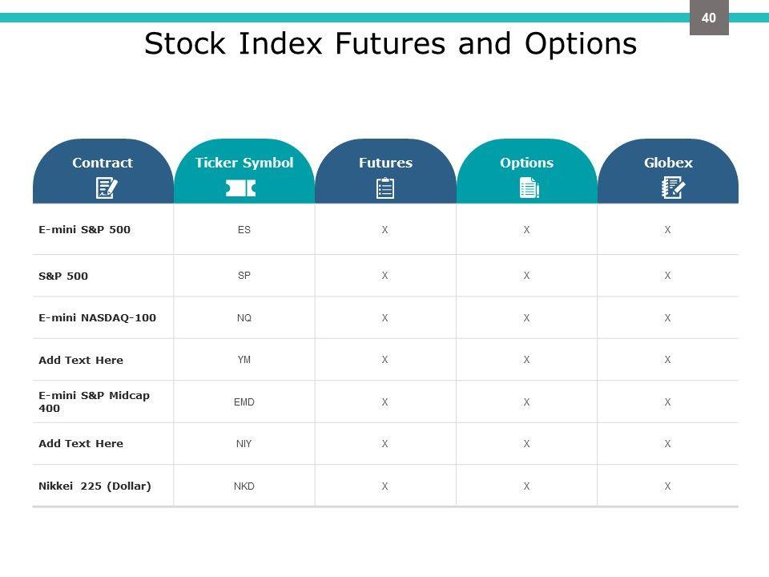
Task: Click the first Add Text Here placeholder
Action: tap(81, 361)
